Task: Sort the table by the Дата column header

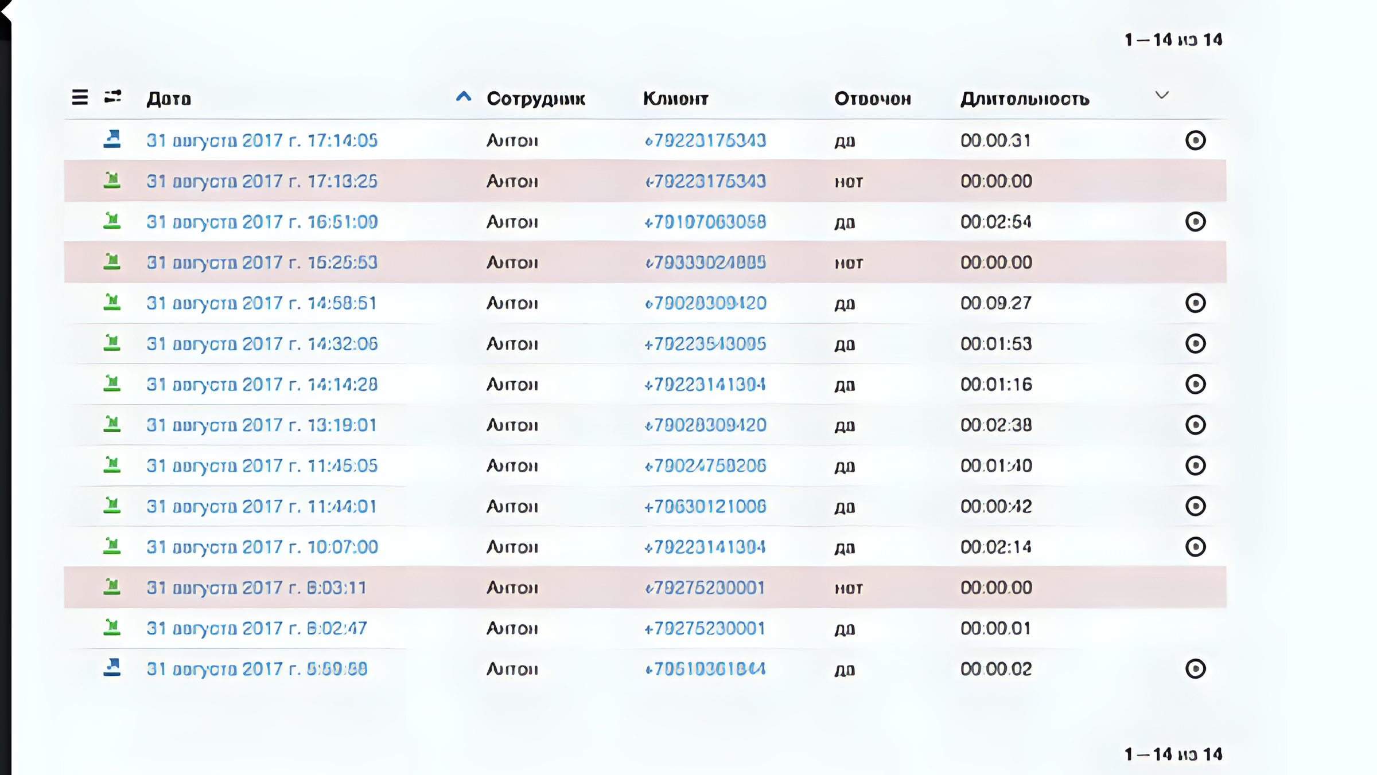Action: click(x=169, y=99)
